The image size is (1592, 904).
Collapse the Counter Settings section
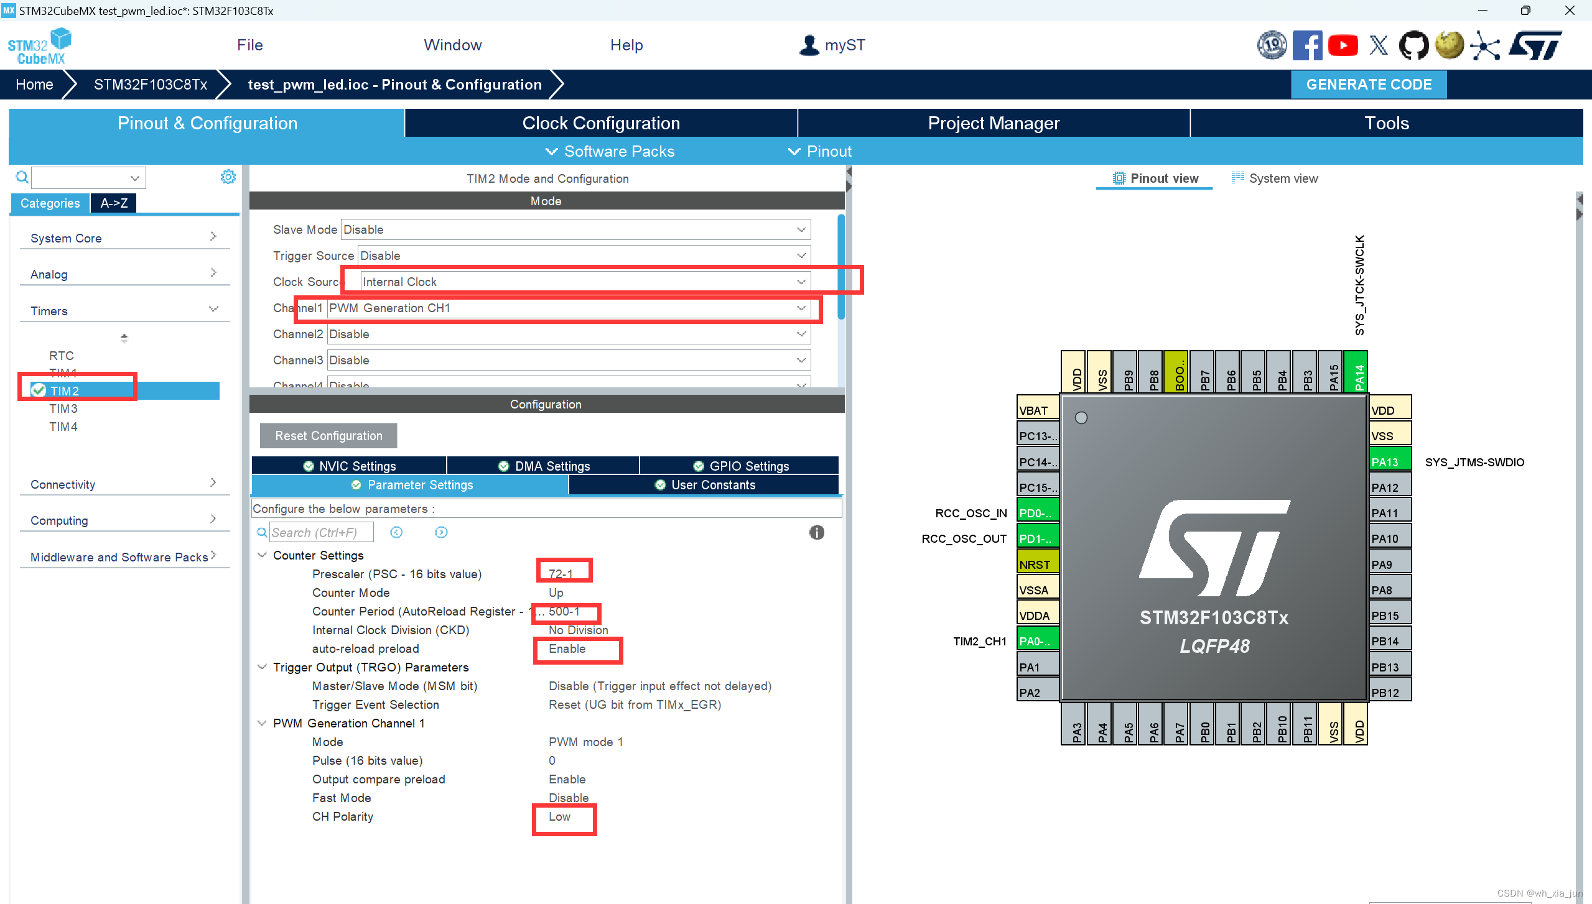[x=263, y=555]
